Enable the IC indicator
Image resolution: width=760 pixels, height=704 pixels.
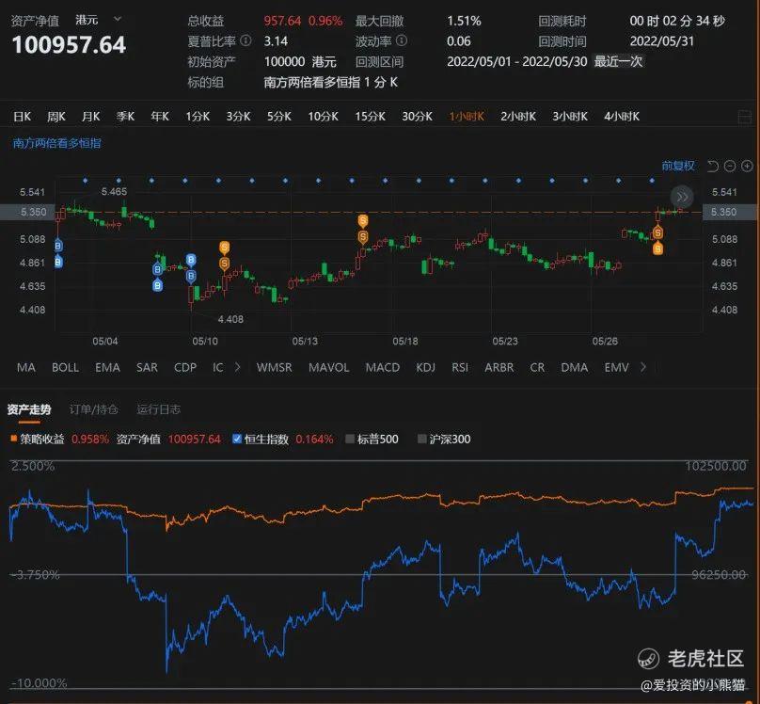[217, 367]
